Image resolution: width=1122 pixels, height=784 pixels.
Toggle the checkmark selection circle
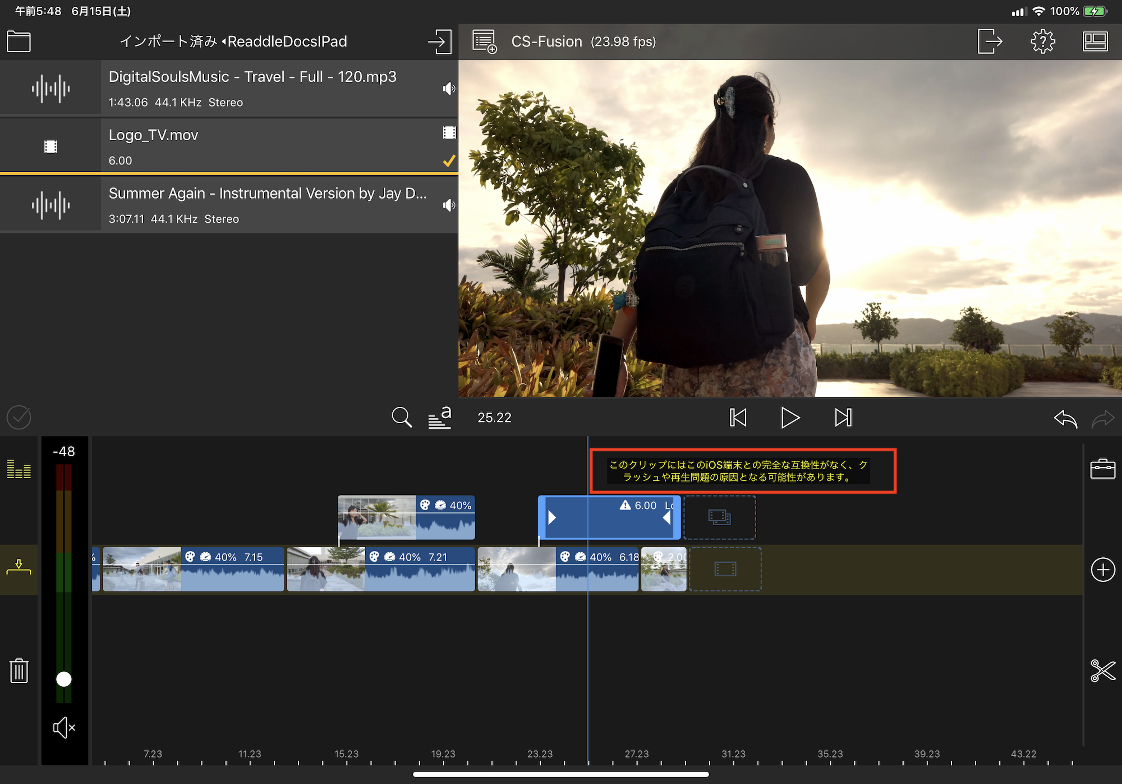coord(19,418)
